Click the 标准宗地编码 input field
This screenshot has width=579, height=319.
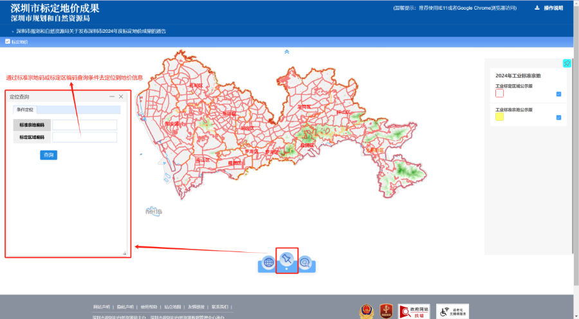pos(84,125)
